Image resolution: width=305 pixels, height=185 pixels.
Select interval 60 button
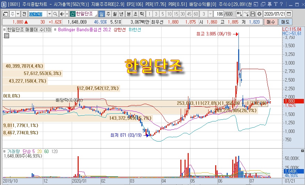pyautogui.click(x=196, y=14)
